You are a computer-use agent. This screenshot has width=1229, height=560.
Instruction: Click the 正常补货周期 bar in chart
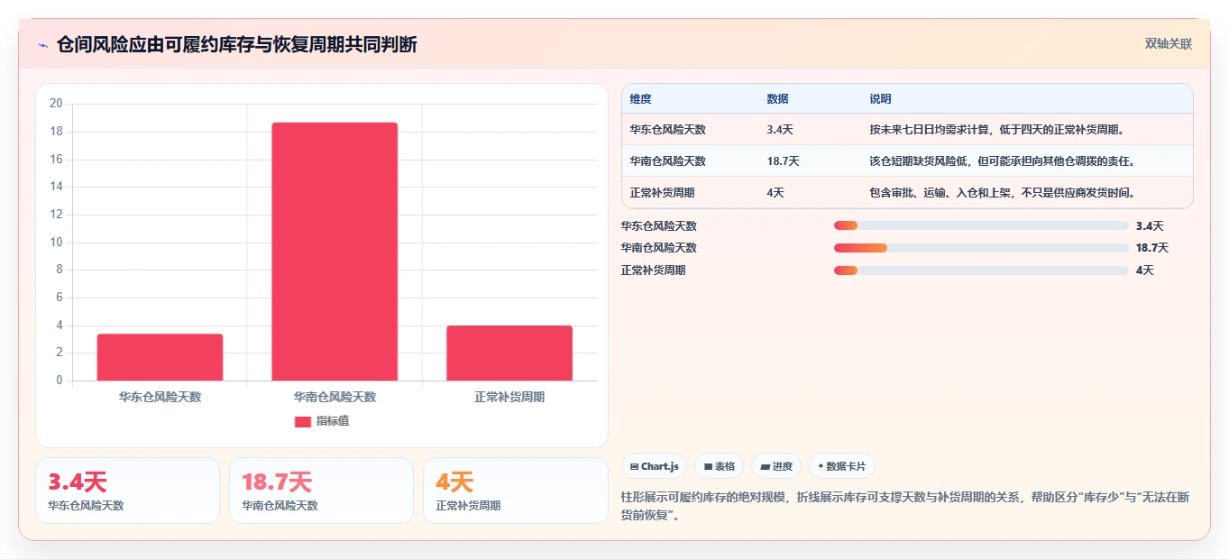[509, 353]
